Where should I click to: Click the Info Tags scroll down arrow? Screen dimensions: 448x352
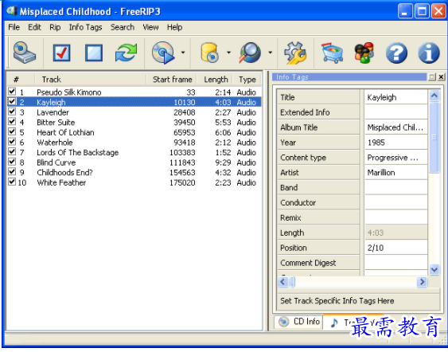434,269
